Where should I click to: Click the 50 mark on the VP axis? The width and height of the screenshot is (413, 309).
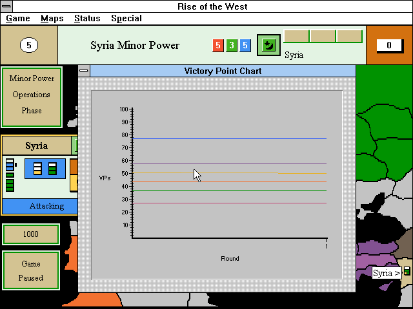pos(125,173)
